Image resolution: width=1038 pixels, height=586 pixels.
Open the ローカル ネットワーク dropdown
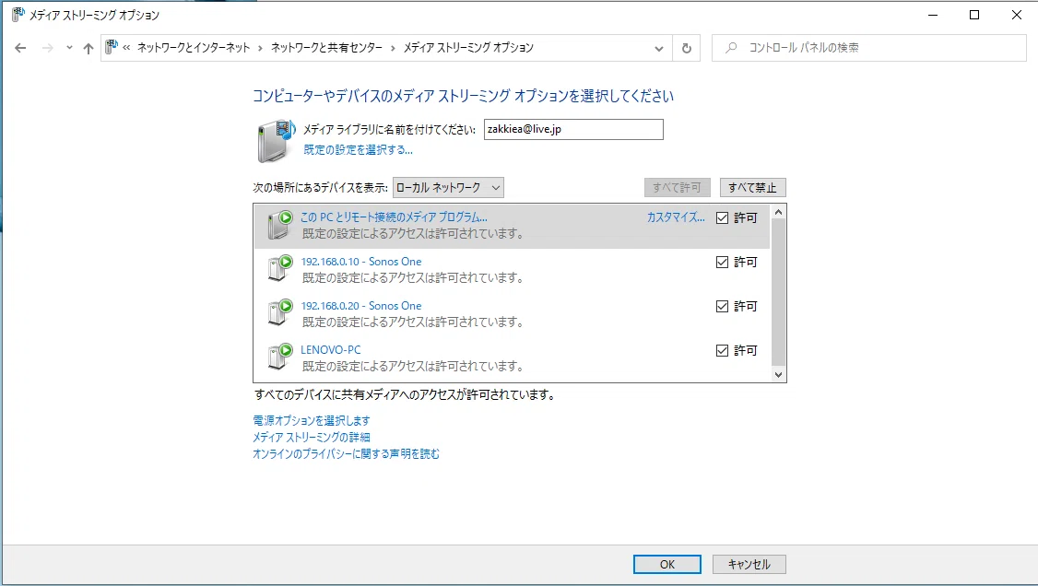pyautogui.click(x=448, y=188)
